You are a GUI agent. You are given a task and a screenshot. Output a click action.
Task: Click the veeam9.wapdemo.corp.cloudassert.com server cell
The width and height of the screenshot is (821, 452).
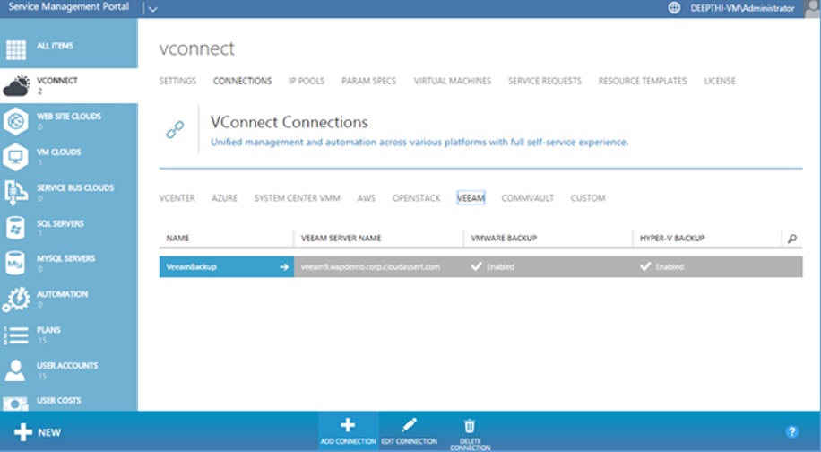coord(378,267)
